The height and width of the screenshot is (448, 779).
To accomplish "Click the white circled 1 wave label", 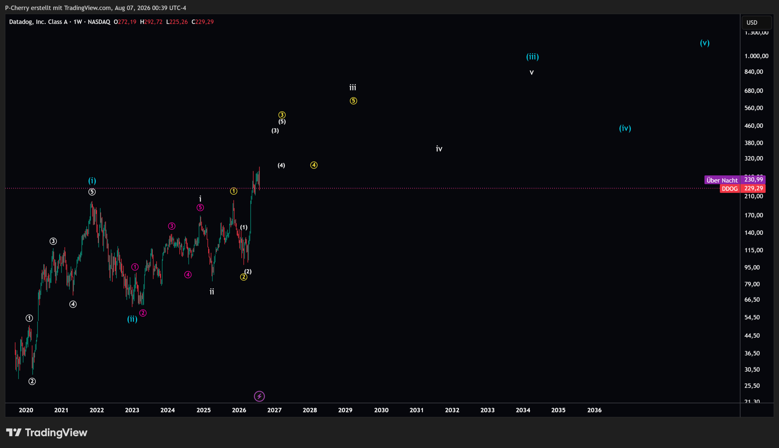I will pyautogui.click(x=29, y=318).
